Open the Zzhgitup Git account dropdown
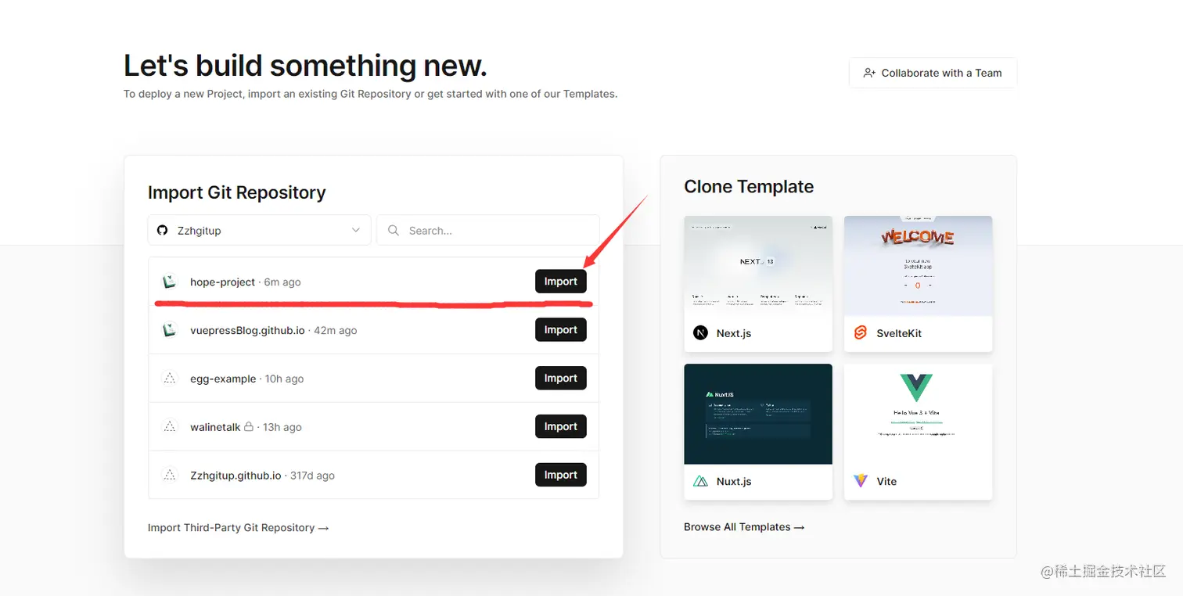The height and width of the screenshot is (596, 1183). [258, 231]
